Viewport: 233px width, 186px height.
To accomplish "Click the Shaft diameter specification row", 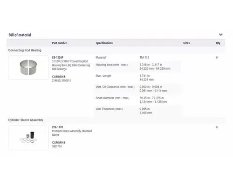I will (x=137, y=100).
